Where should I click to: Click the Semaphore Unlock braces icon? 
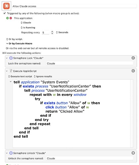[11, 153]
